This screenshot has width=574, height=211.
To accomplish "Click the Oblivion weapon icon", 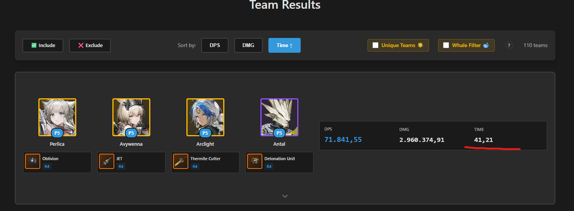I will click(33, 161).
